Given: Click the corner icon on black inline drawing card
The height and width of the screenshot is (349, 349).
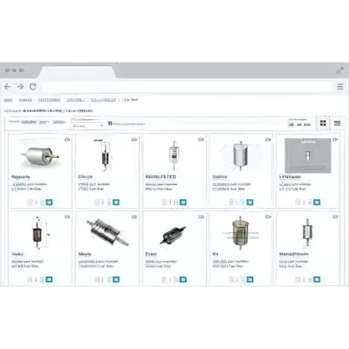Looking at the screenshot, I should pos(134,140).
